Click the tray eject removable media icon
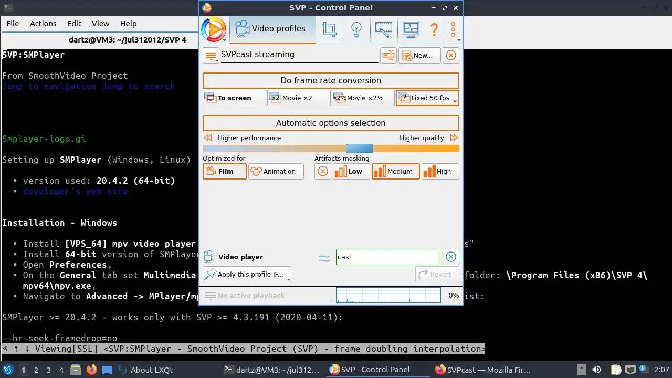Viewport: 672px width, 378px height. (x=581, y=370)
